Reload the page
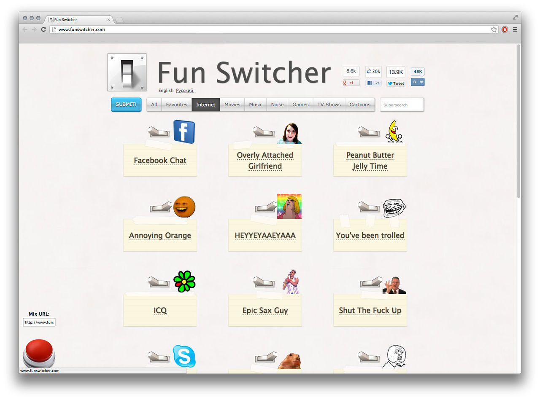The height and width of the screenshot is (400, 540). 43,30
